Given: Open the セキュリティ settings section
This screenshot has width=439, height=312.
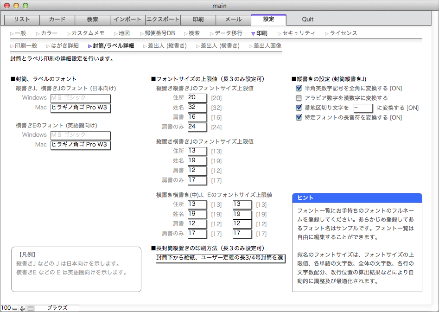Looking at the screenshot, I should coord(298,33).
